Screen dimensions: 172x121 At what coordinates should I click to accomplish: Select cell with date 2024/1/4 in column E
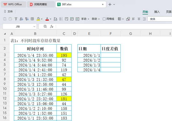click(x=89, y=70)
